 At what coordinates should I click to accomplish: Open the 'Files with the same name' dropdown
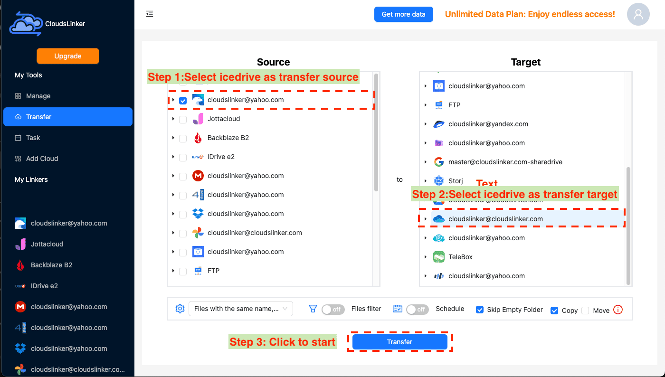(x=241, y=309)
